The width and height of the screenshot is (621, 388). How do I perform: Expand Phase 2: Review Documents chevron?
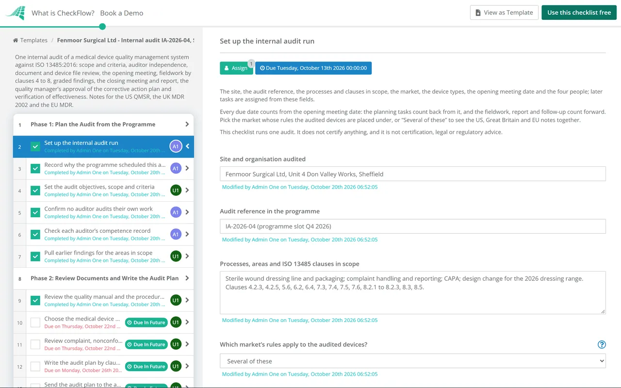(187, 278)
